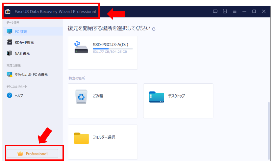Screen dimensions: 275x165
Task: Open the feedback chat icon in title bar
Action: coord(215,11)
